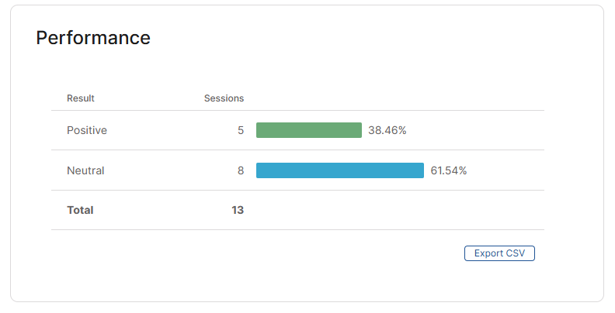Click the Total sessions count 13
Screen dimensions: 615x313
point(238,210)
